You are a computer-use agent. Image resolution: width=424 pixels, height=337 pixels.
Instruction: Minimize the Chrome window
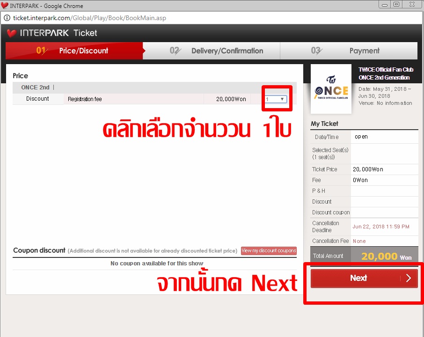coord(385,5)
